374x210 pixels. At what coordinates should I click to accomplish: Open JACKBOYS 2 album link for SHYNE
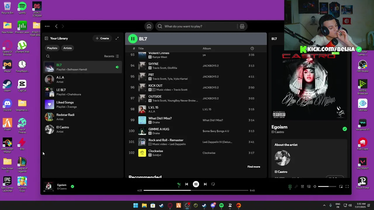click(210, 66)
